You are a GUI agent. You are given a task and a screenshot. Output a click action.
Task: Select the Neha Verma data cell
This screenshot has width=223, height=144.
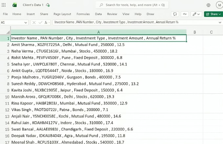pos(99,51)
